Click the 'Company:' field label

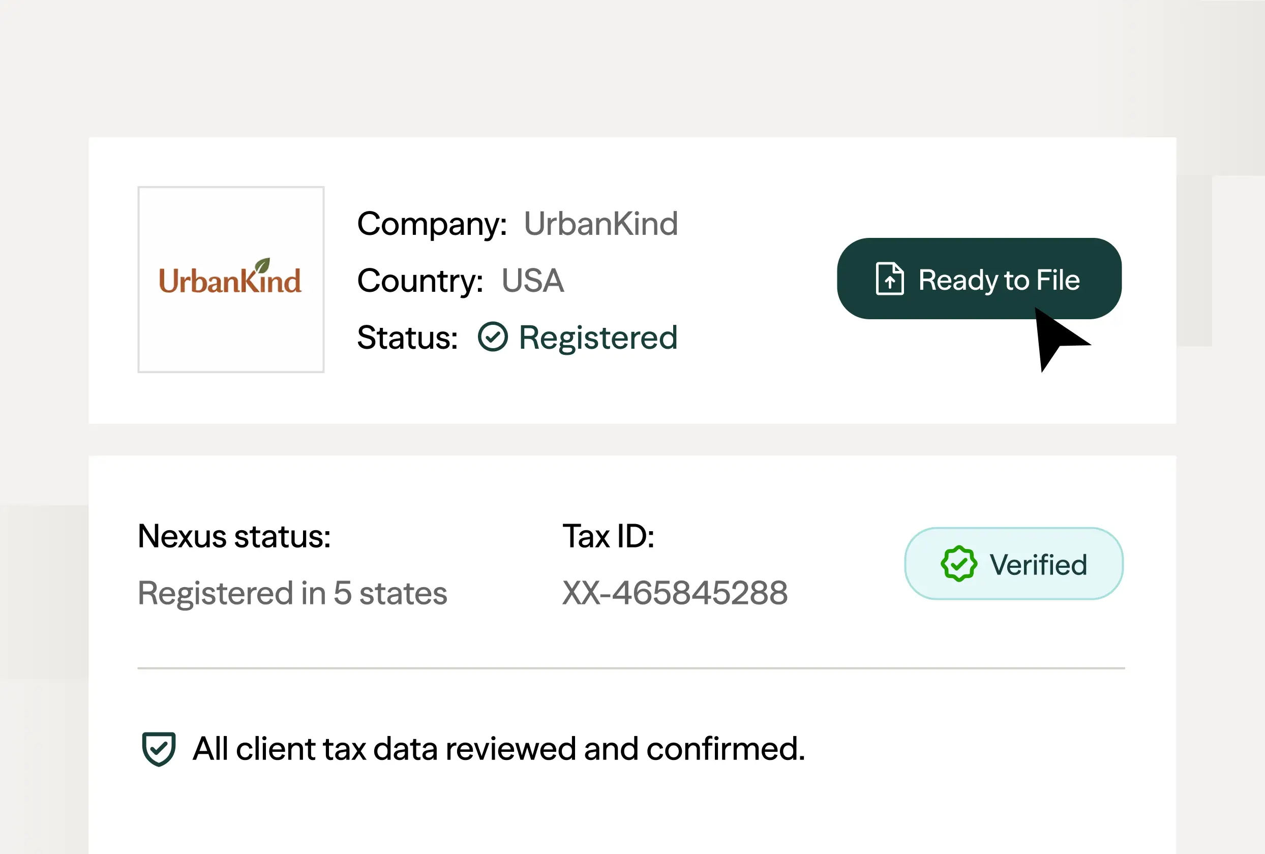(x=432, y=224)
